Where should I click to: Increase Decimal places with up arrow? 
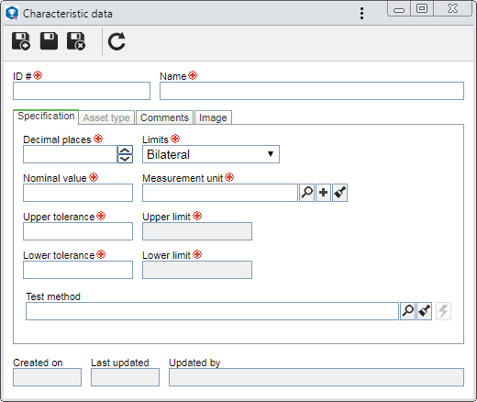(x=125, y=151)
